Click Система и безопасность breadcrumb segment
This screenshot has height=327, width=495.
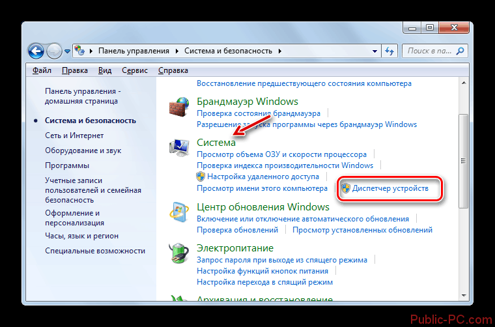[228, 51]
